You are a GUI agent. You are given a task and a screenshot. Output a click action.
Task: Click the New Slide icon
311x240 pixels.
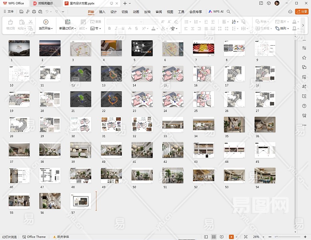67,22
